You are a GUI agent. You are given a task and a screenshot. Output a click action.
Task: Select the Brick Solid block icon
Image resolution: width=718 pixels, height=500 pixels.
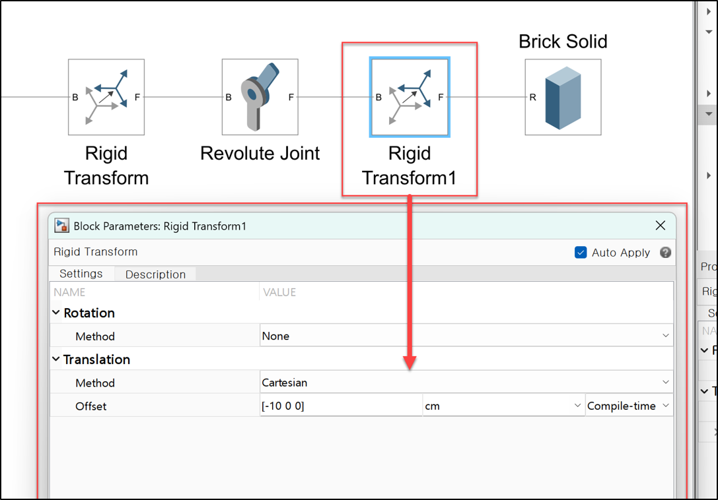tap(563, 98)
